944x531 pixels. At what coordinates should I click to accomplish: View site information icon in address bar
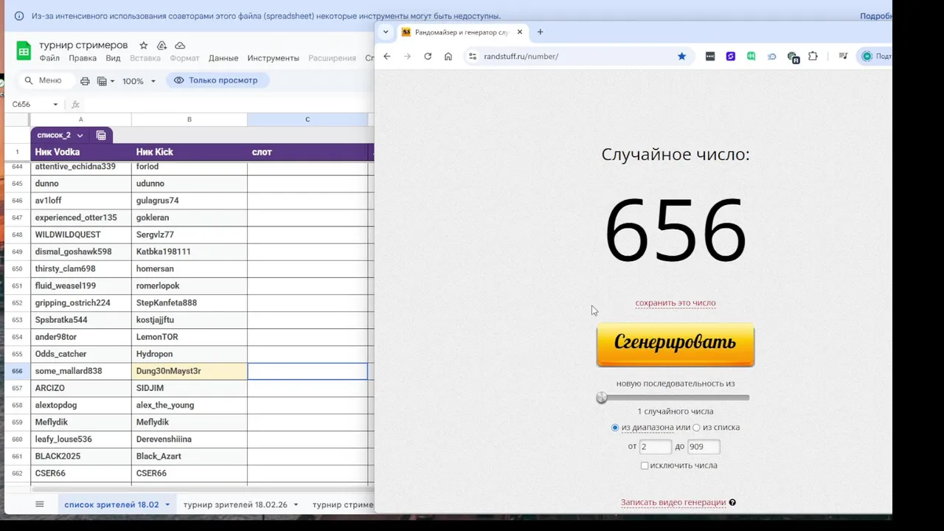pyautogui.click(x=473, y=56)
